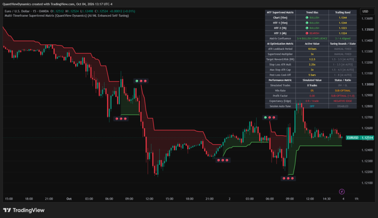Image resolution: width=378 pixels, height=218 pixels.
Task: Click the Profit Factor 0.00 value
Action: tap(312, 96)
